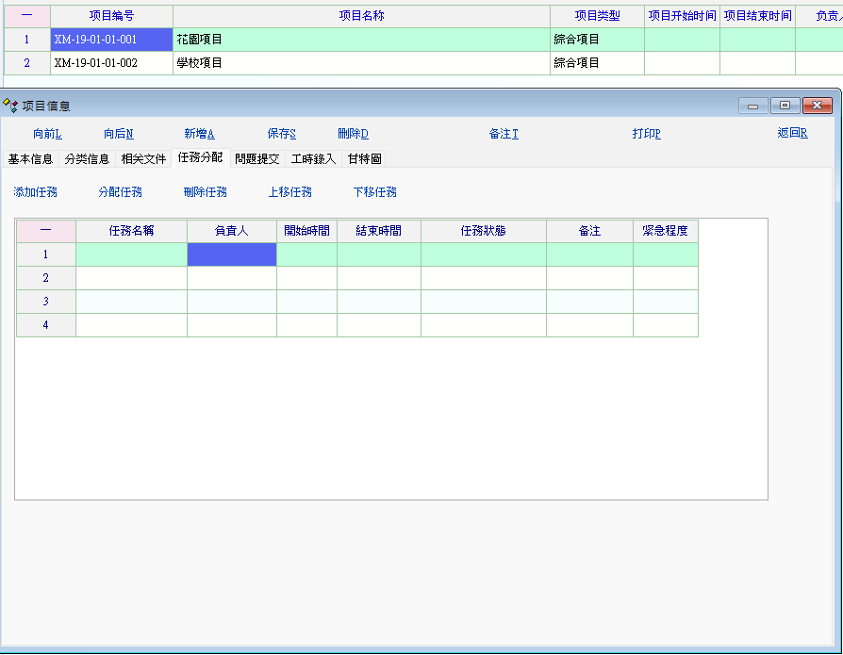Click 向前L to go to previous record
Viewport: 843px width, 655px height.
pos(47,134)
